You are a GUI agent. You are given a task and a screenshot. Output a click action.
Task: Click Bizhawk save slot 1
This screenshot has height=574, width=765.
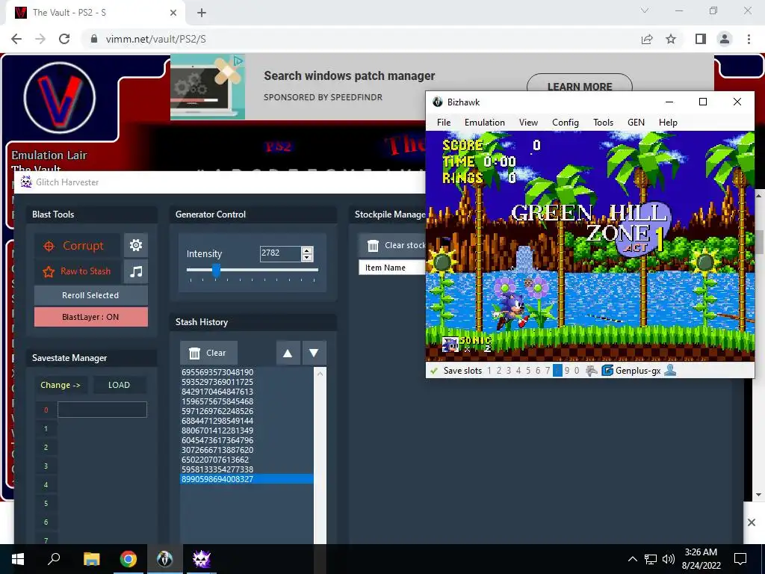pos(489,371)
